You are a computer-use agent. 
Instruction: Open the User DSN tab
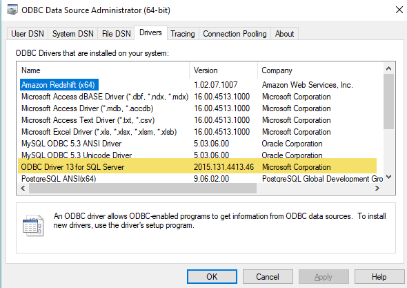pyautogui.click(x=28, y=34)
